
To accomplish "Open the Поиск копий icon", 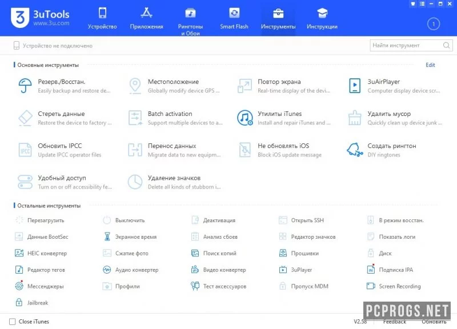I will 195,253.
